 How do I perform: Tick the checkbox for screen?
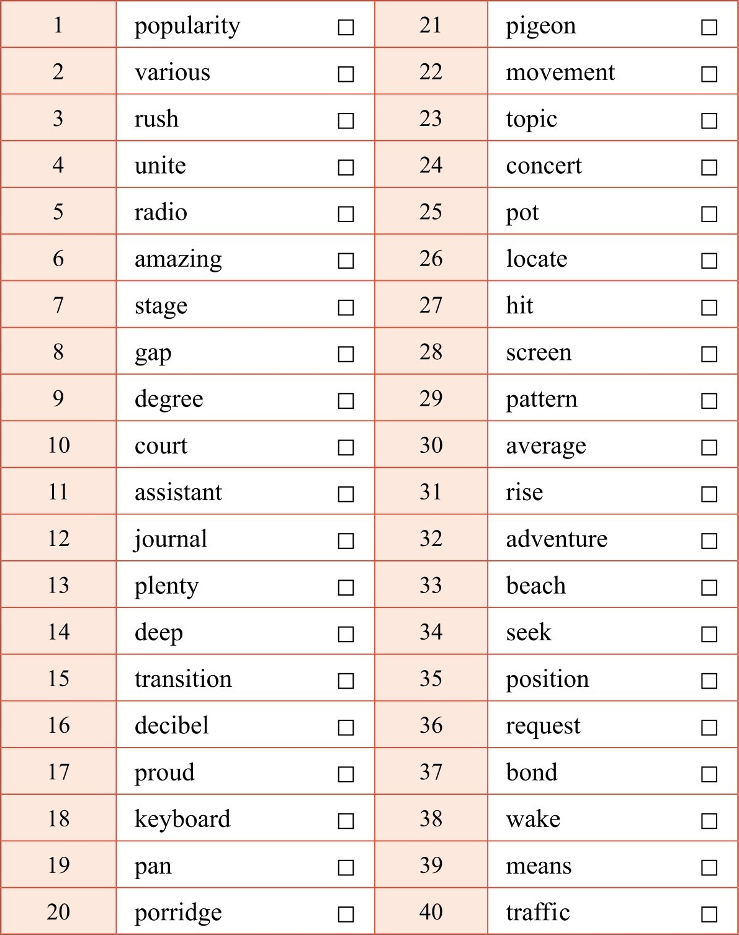[709, 354]
